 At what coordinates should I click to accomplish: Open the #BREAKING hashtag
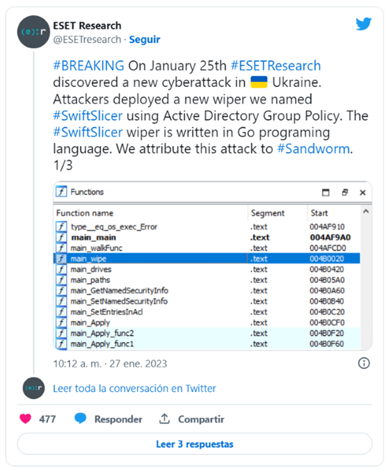pos(88,65)
